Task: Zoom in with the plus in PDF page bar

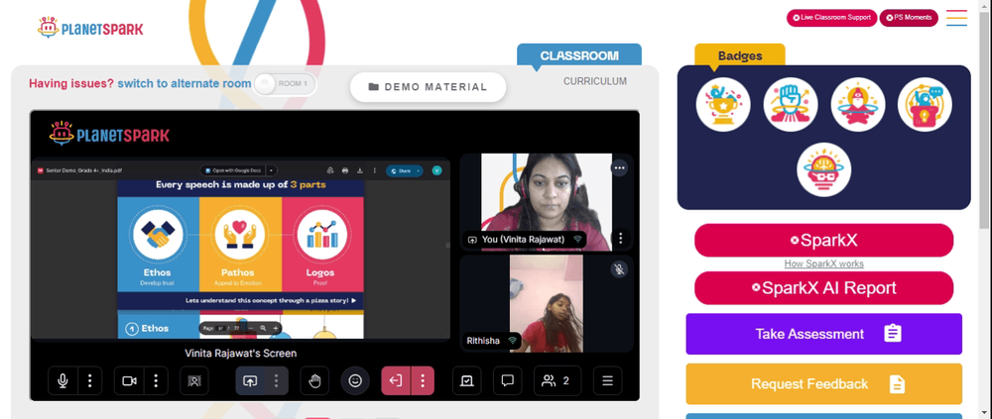Action: 275,329
